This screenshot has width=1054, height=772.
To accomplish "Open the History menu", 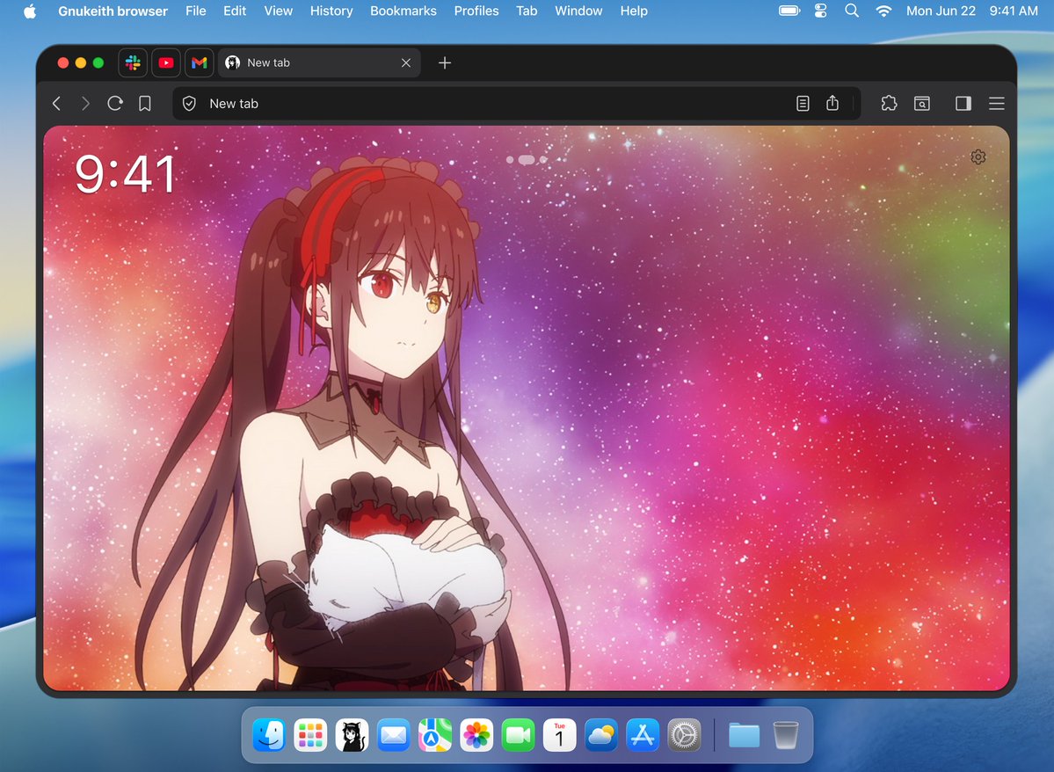I will tap(331, 11).
